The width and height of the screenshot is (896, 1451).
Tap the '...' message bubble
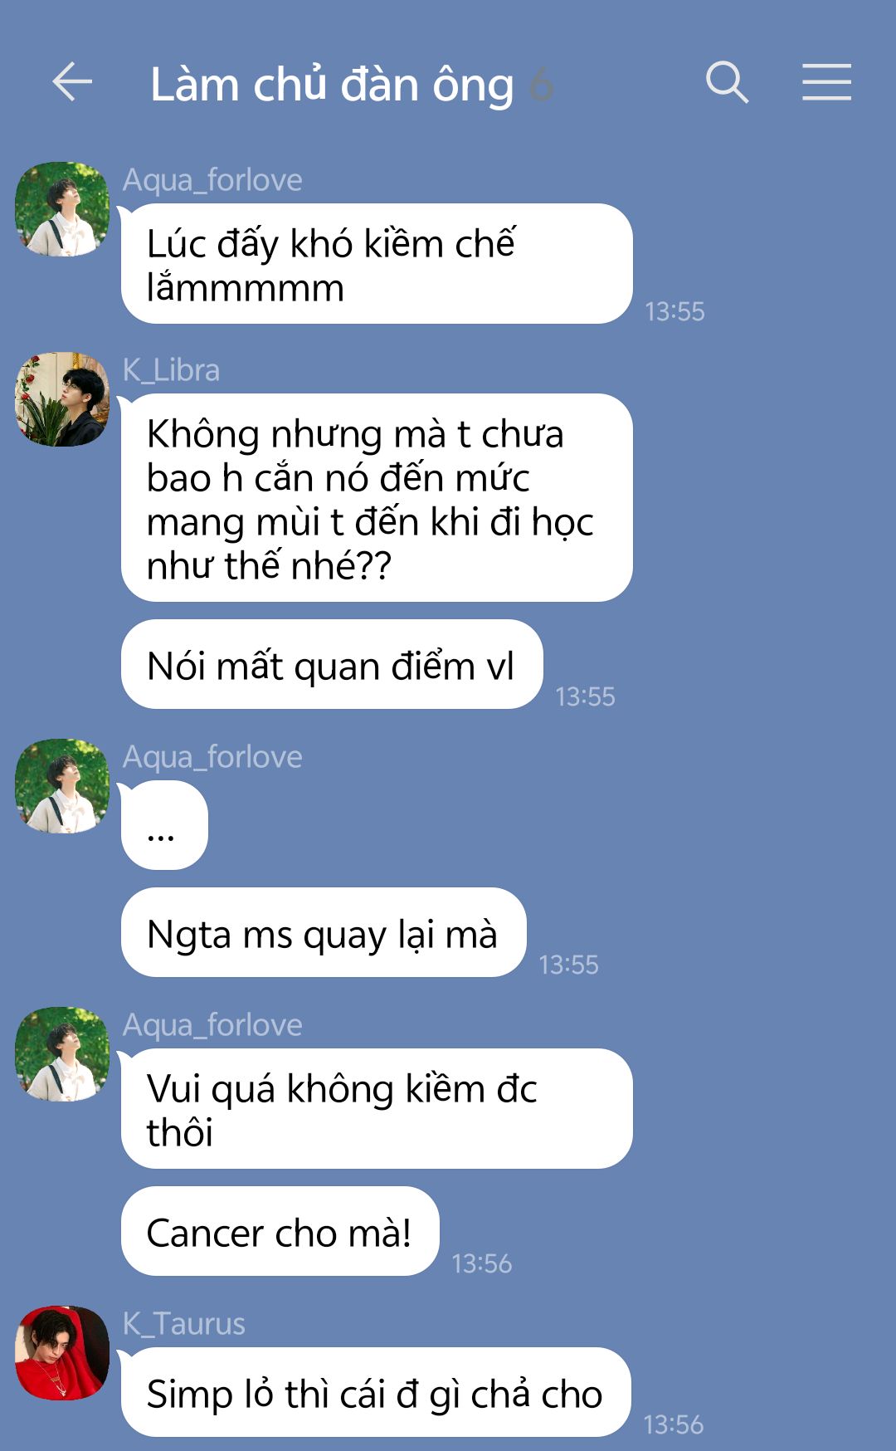coord(164,825)
